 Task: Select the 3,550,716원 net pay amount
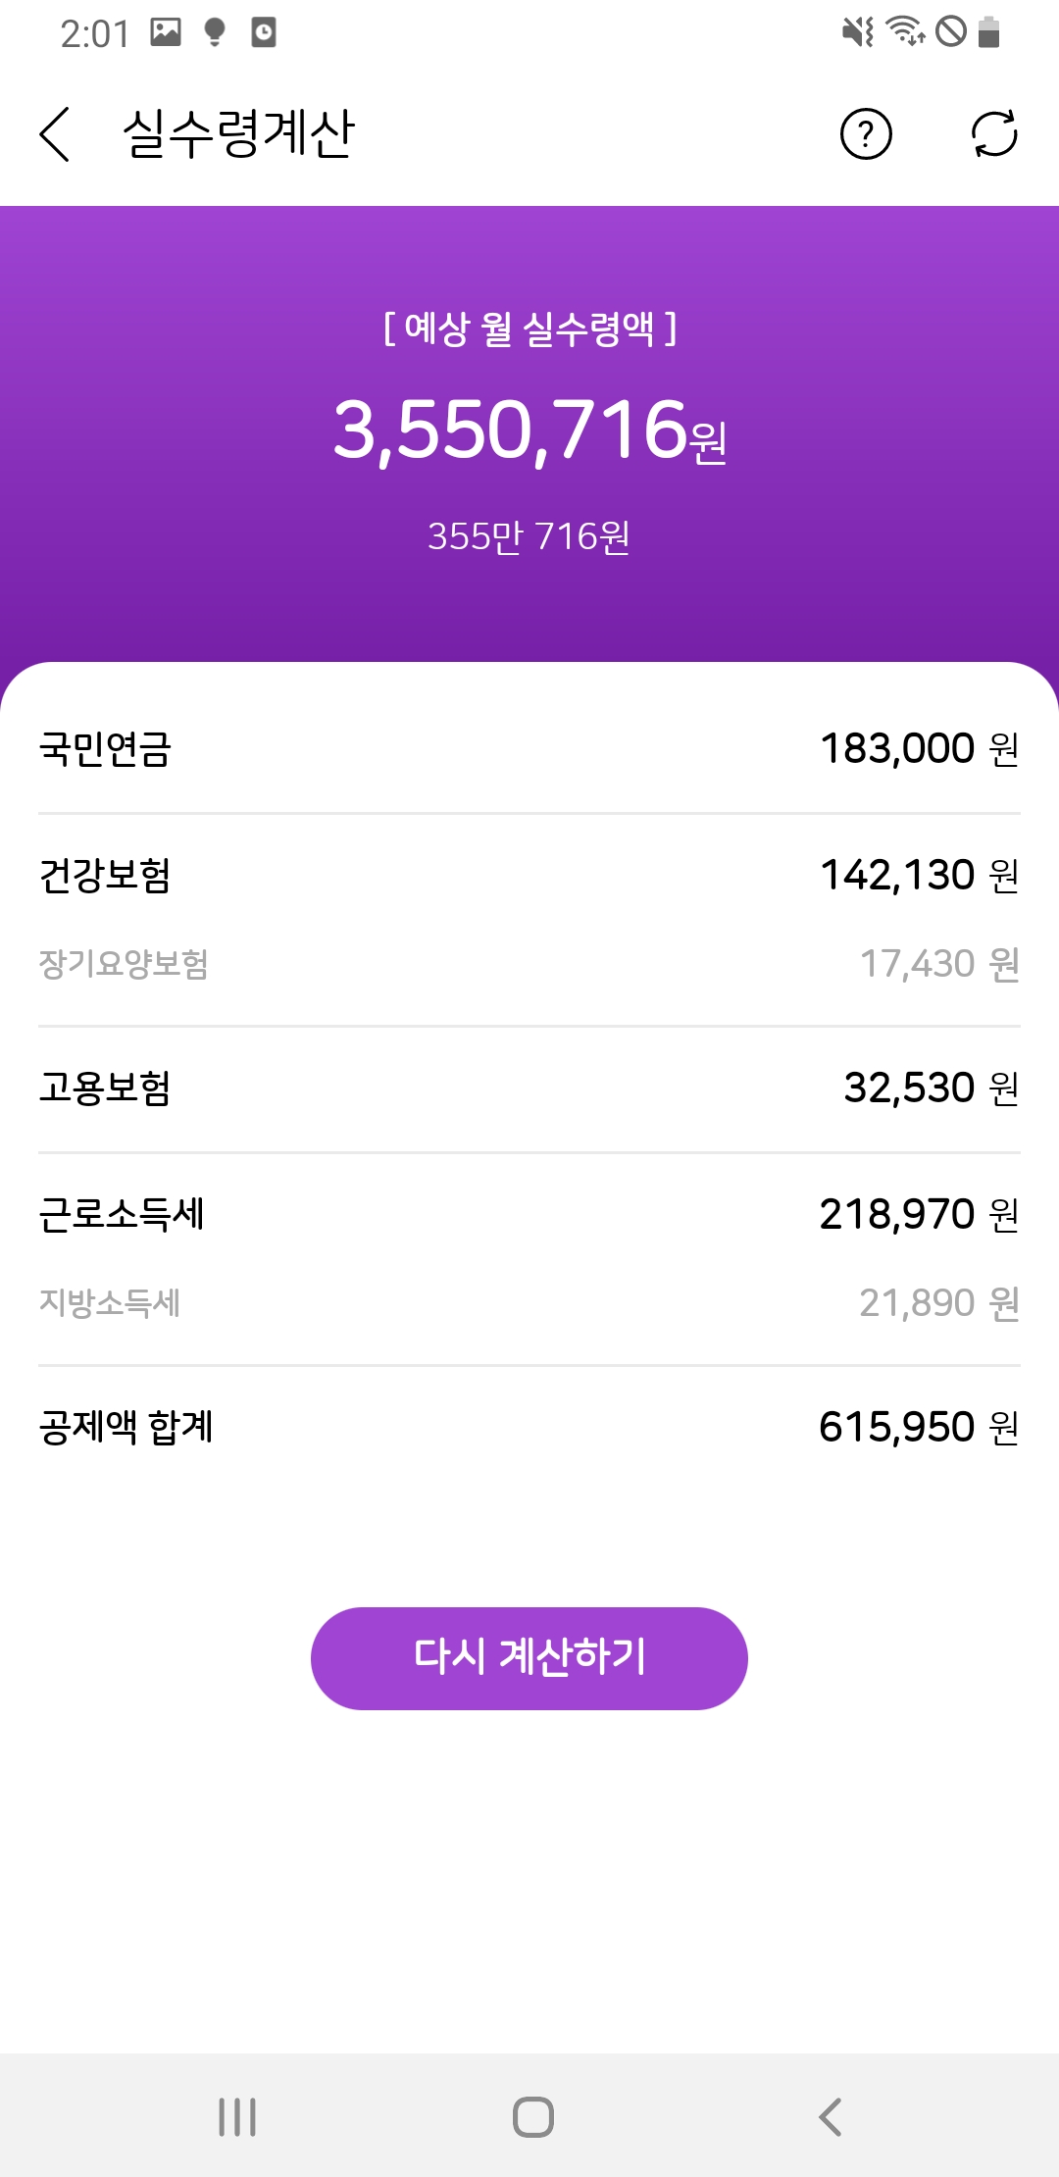(x=529, y=430)
